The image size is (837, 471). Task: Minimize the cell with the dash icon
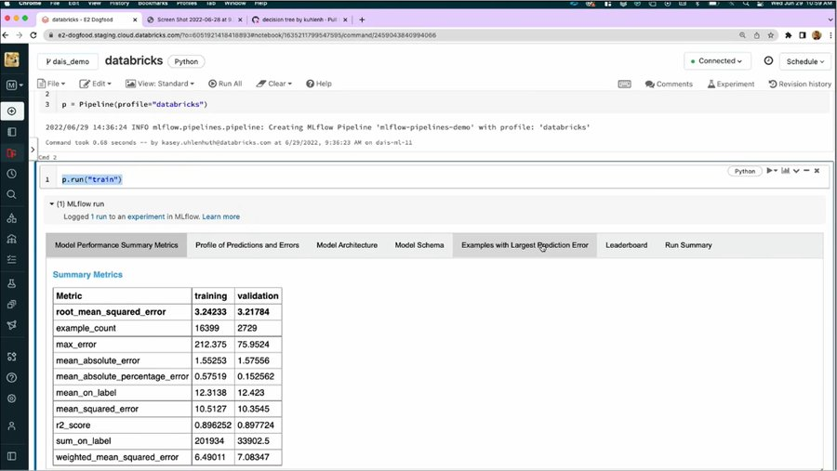pyautogui.click(x=806, y=171)
